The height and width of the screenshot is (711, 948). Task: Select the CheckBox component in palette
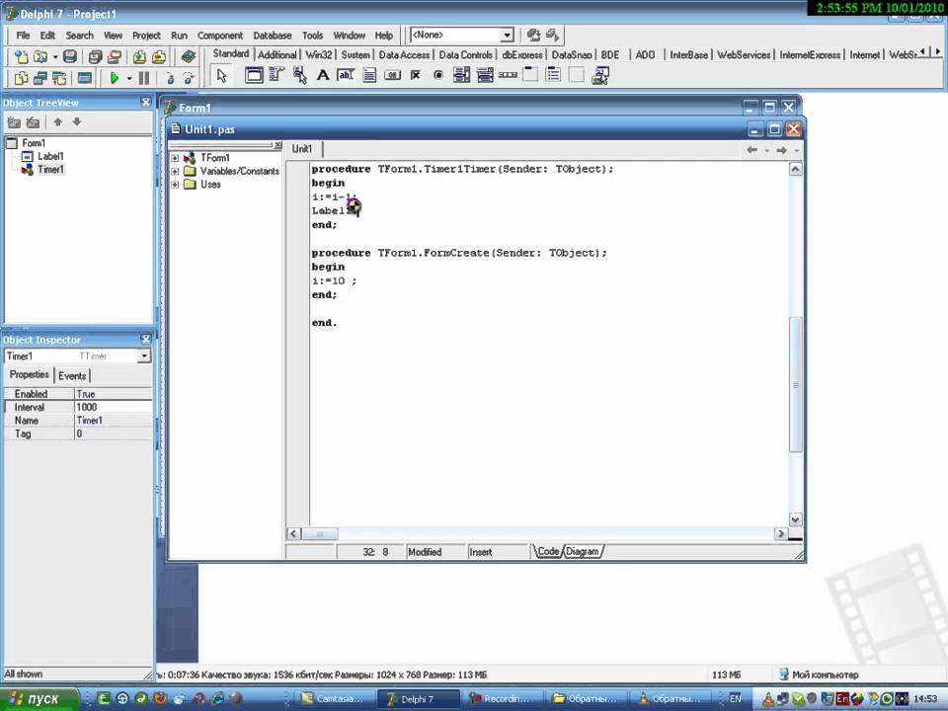pyautogui.click(x=416, y=75)
